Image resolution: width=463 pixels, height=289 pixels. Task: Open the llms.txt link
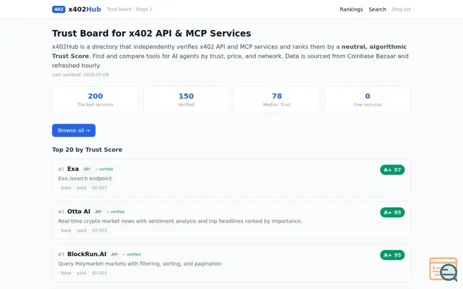tap(401, 9)
